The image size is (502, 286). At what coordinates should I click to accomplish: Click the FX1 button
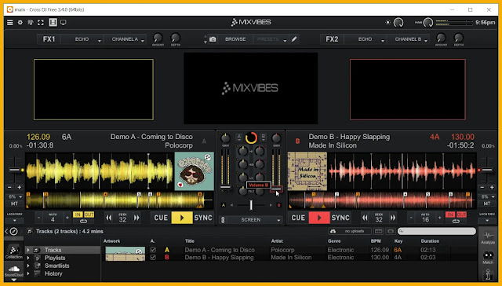tap(49, 39)
